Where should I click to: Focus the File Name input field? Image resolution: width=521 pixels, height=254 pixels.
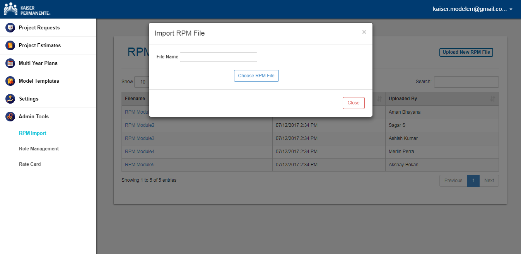(x=219, y=57)
